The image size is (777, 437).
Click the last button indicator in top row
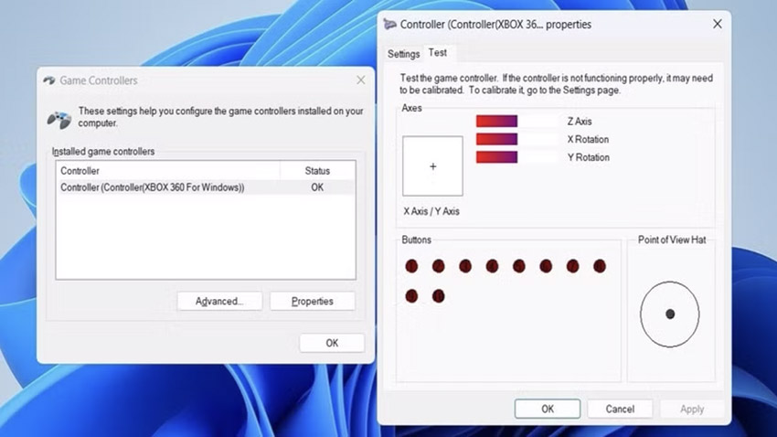600,266
